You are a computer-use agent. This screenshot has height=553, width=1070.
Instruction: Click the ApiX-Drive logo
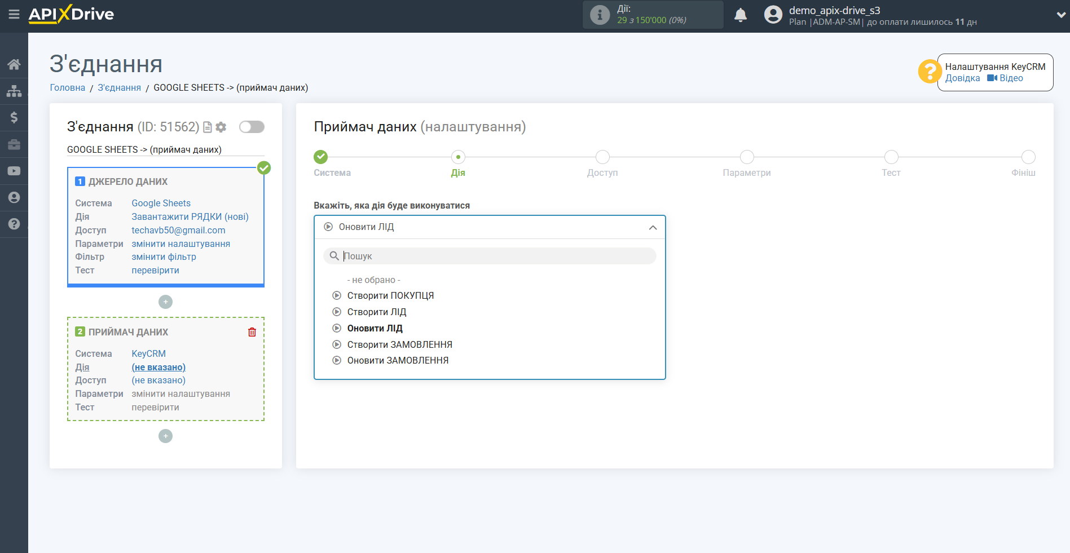pos(71,14)
